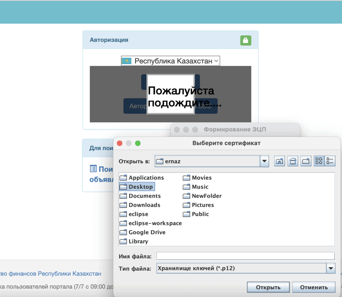Click the Downloads folder icon
Viewport: 342px width, 297px height.
pos(123,205)
